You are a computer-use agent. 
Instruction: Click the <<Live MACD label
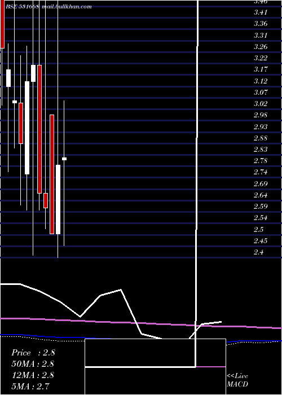point(237,380)
